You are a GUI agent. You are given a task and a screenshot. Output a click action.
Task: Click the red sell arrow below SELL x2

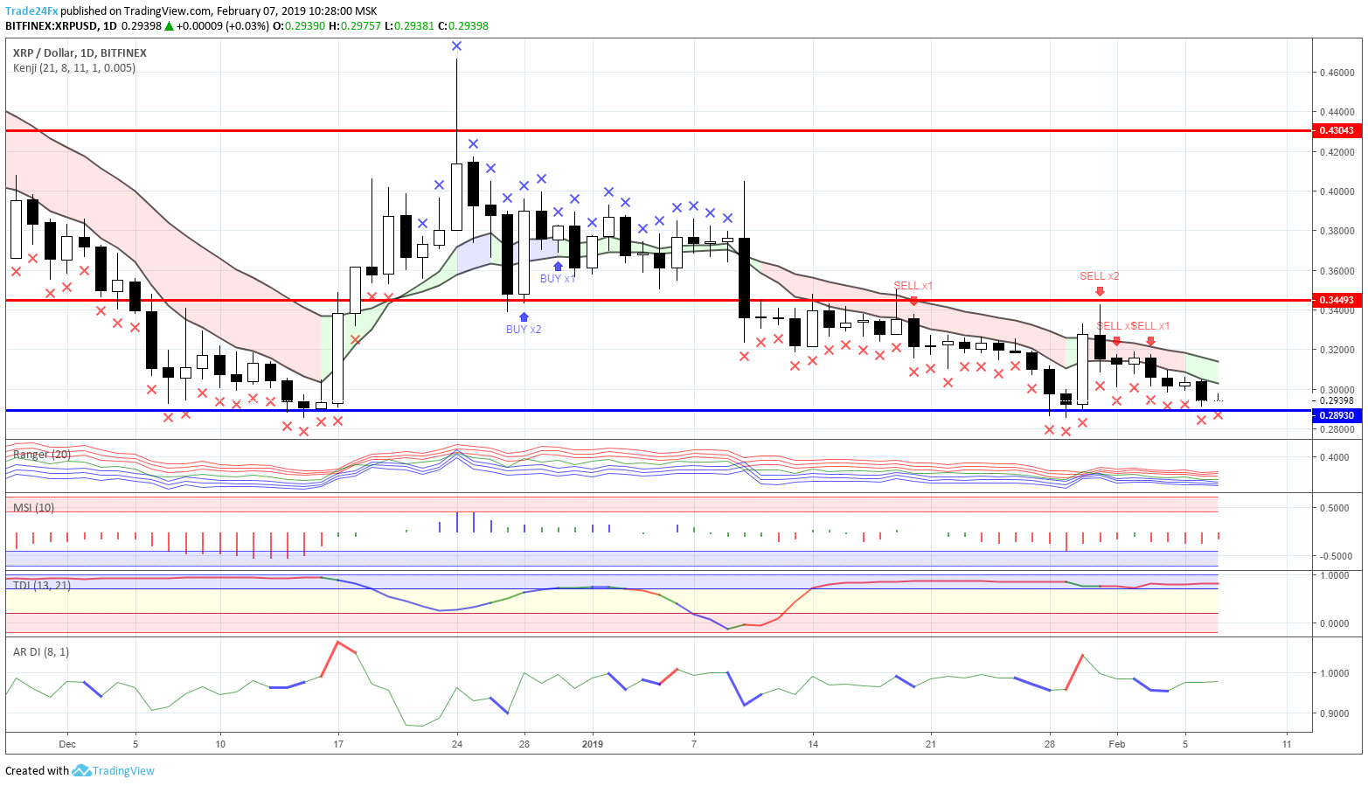point(1100,291)
